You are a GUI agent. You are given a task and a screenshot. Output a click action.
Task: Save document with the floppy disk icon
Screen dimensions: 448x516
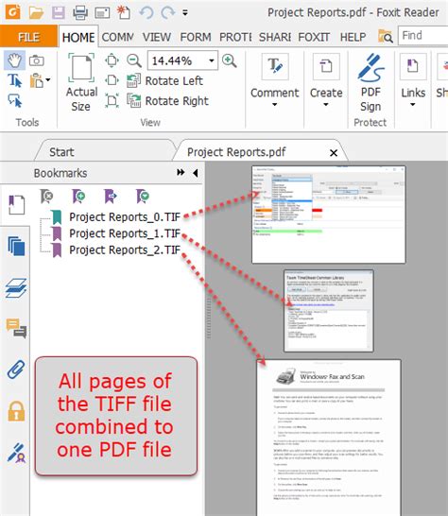(59, 13)
